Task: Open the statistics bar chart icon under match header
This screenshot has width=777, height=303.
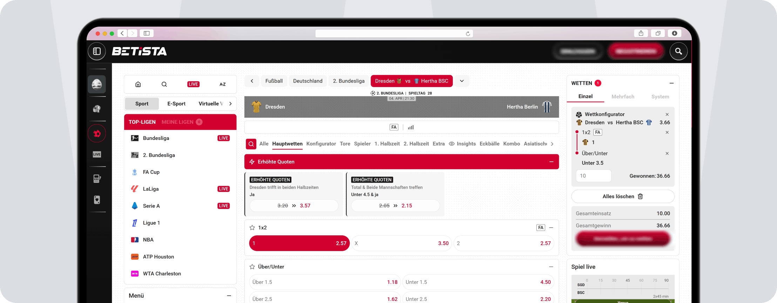Action: (411, 127)
